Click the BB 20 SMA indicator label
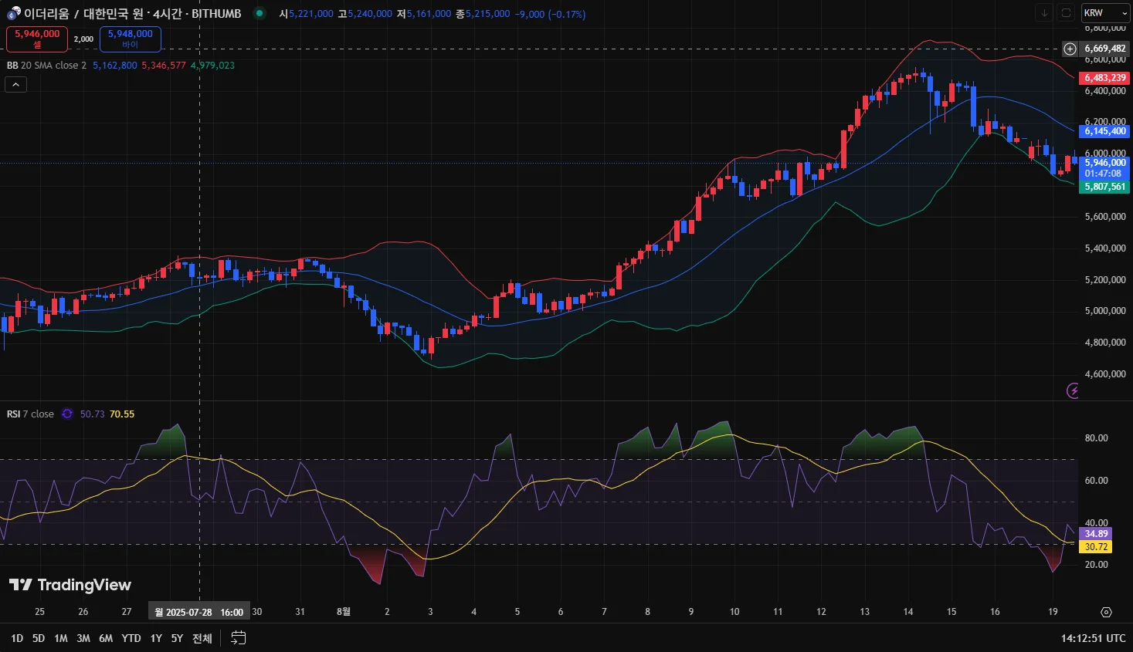 [x=46, y=66]
